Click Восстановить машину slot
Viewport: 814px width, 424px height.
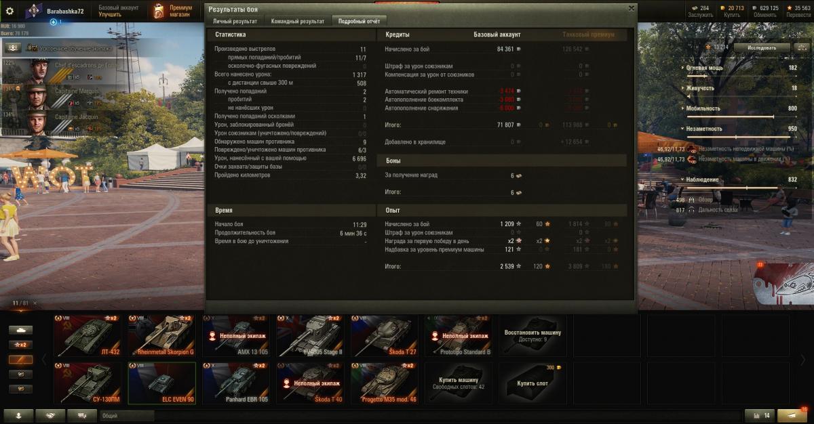tap(532, 335)
